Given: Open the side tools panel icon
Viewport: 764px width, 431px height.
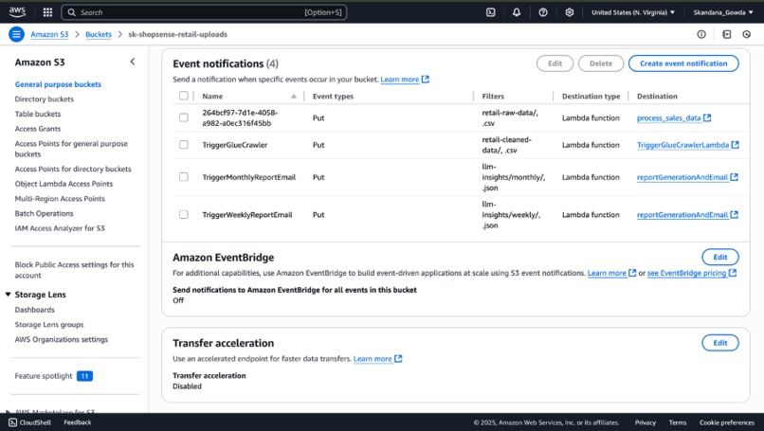Looking at the screenshot, I should coord(726,34).
